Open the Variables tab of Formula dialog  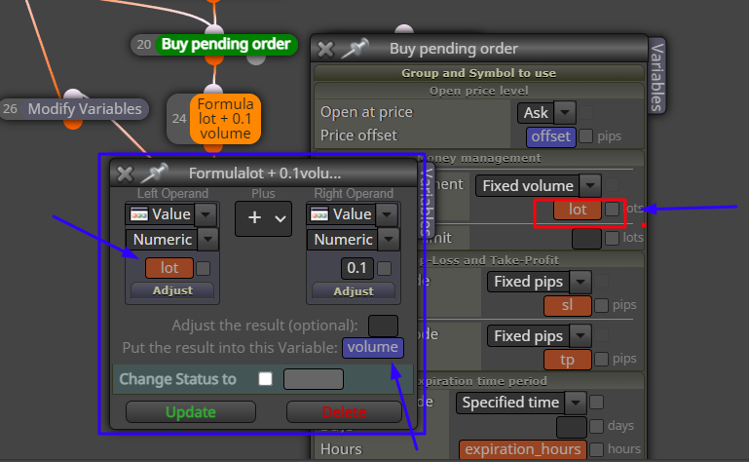(x=425, y=201)
